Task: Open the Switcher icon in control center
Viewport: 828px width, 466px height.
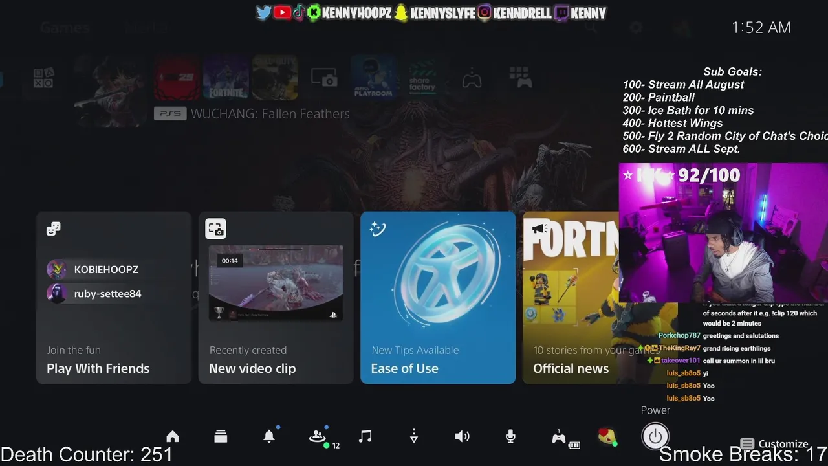Action: tap(221, 436)
